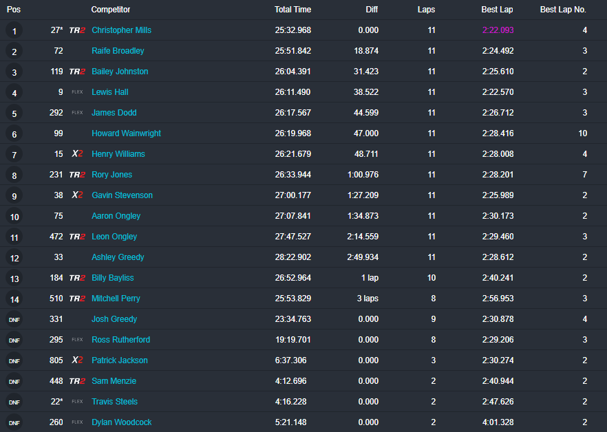Click the DNF badge for Josh Greedy
Viewport: 607px width, 432px height.
[x=14, y=319]
